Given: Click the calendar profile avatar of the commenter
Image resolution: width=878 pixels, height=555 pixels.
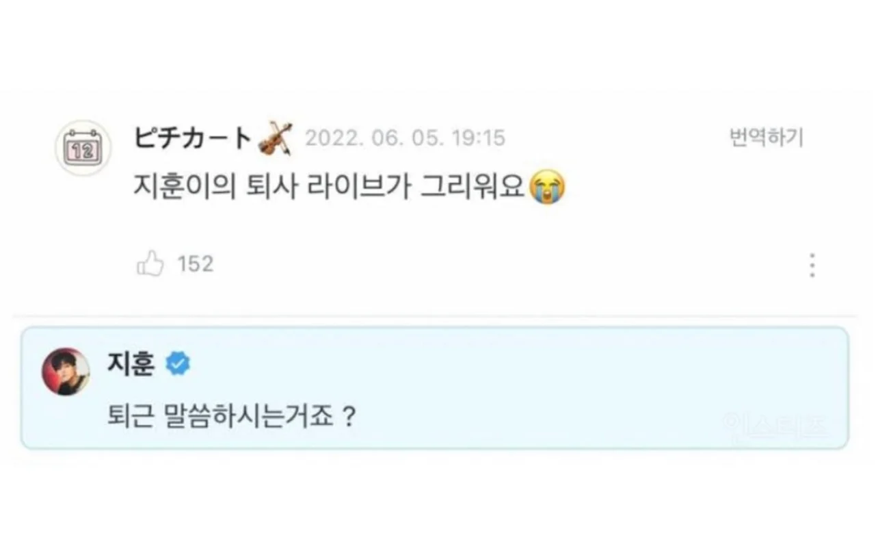Looking at the screenshot, I should [83, 148].
